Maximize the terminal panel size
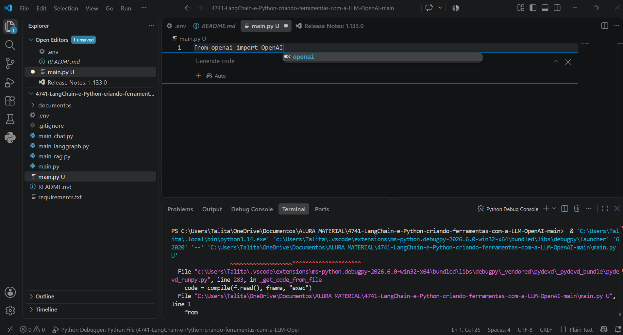 [x=605, y=209]
